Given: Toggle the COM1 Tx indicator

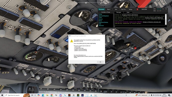Looking at the screenshot, I should point(163,9).
